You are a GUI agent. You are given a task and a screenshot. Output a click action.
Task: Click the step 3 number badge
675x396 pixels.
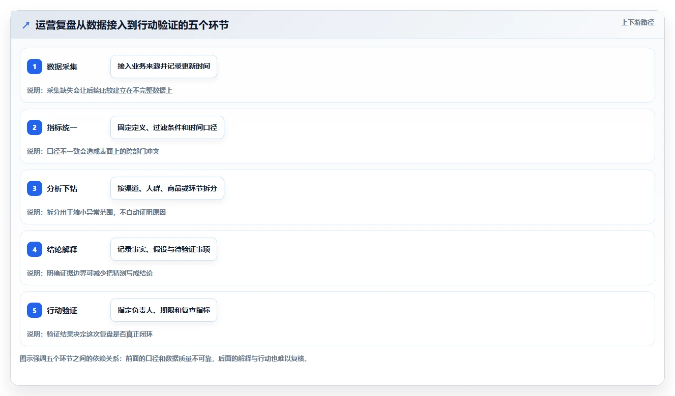(35, 188)
